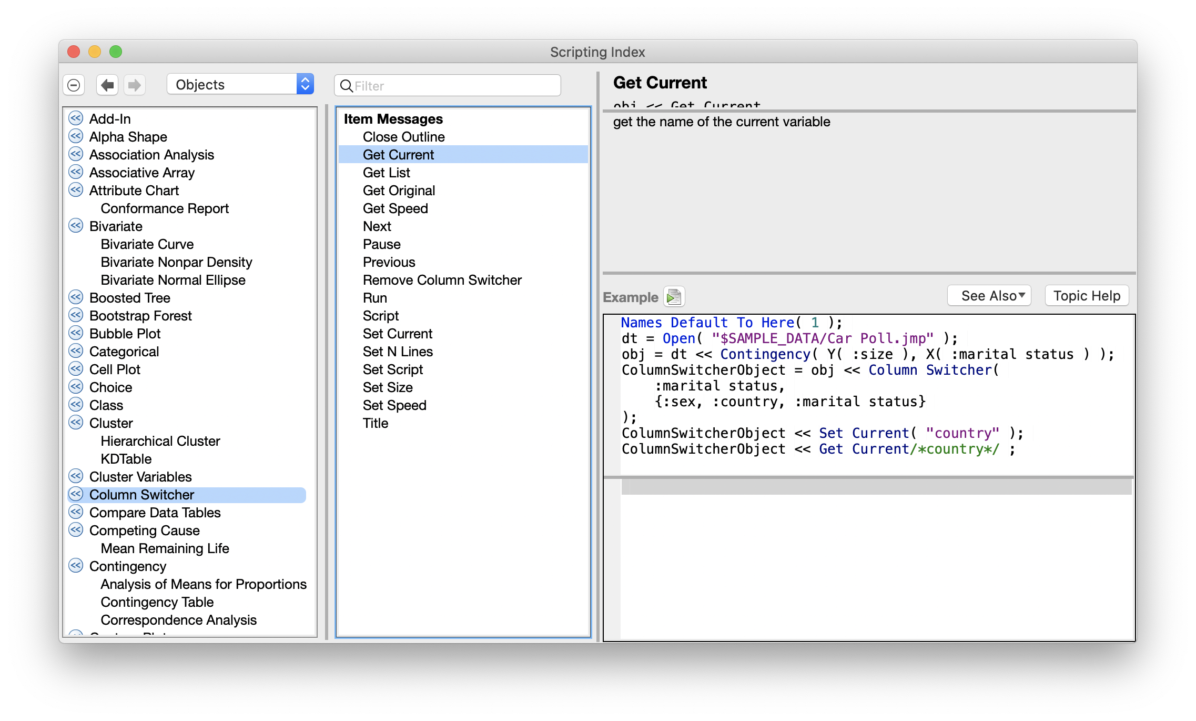Image resolution: width=1196 pixels, height=721 pixels.
Task: Collapse the Cluster category
Action: tap(76, 423)
